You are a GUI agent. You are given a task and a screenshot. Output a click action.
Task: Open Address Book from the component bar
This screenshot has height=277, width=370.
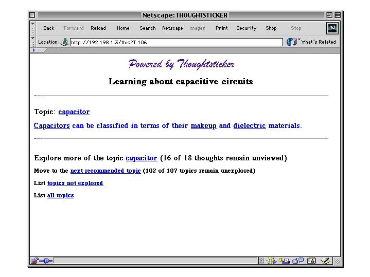click(311, 261)
